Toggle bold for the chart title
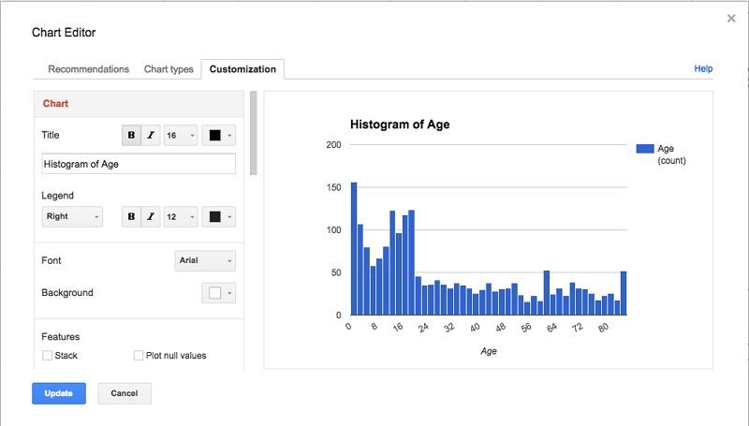The height and width of the screenshot is (426, 749). point(131,135)
